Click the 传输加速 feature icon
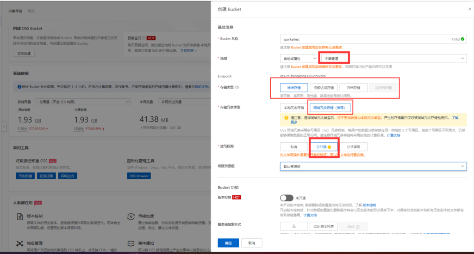This screenshot has height=254, width=474. 130,217
